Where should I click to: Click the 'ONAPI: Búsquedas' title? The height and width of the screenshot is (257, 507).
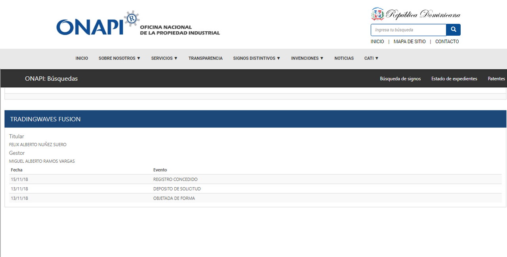click(51, 78)
